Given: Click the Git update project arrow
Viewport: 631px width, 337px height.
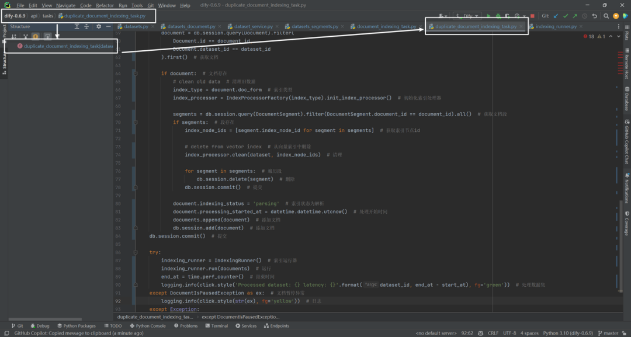Looking at the screenshot, I should tap(556, 16).
